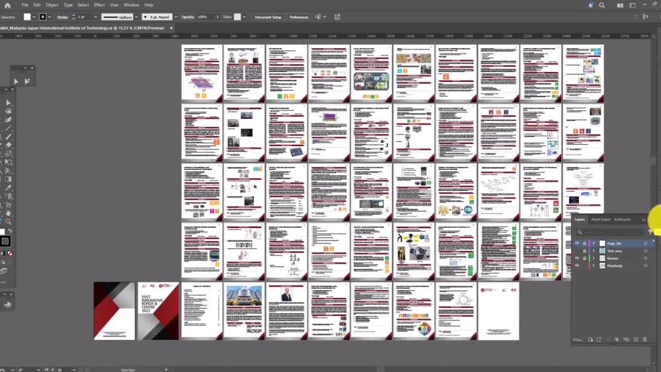Open the 5 pt. Round brush definition dropdown
The height and width of the screenshot is (372, 661).
click(x=176, y=17)
